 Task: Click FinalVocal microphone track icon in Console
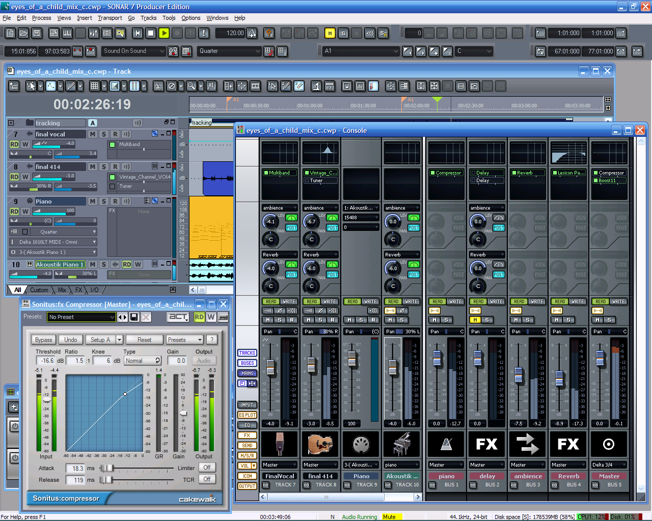click(280, 444)
